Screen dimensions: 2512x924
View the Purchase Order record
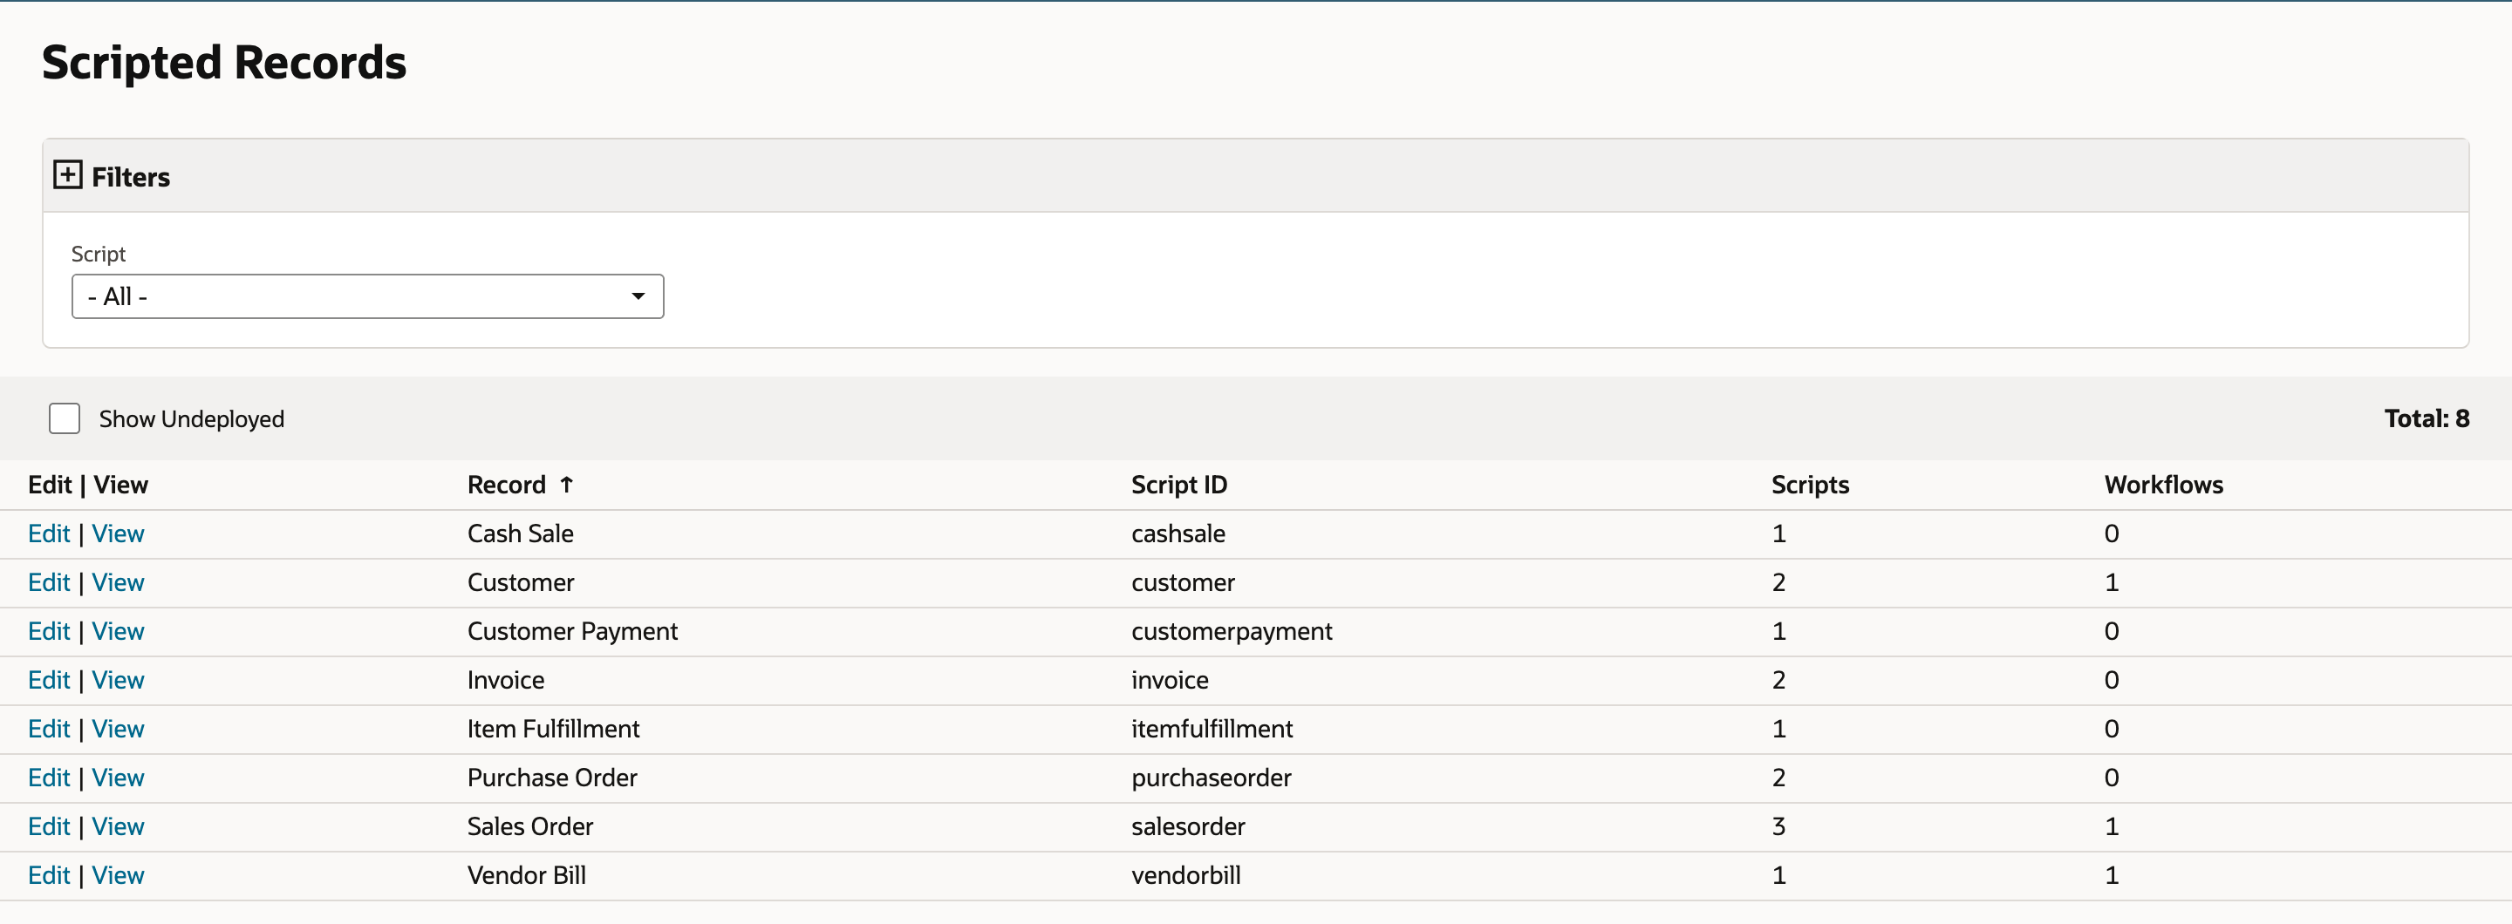point(118,778)
